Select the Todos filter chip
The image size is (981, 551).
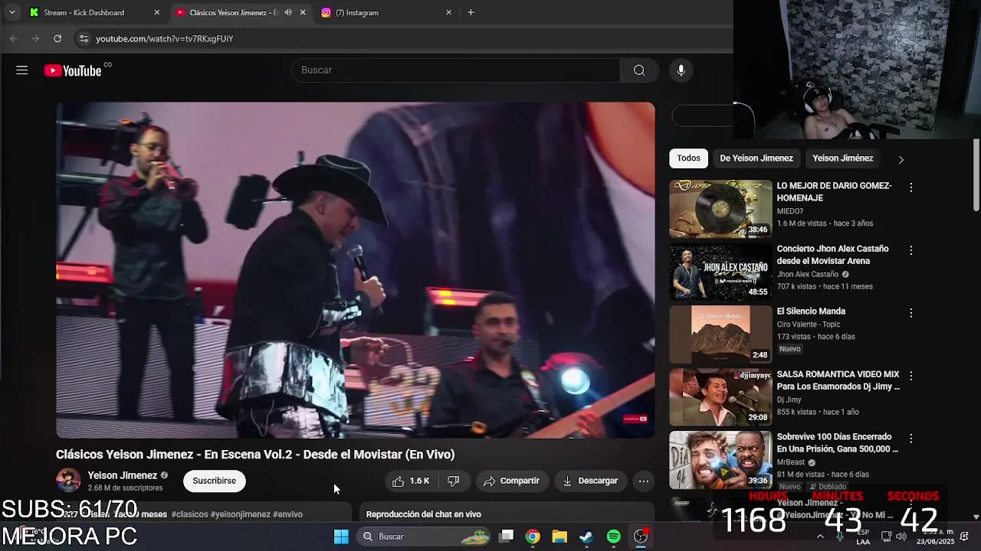pyautogui.click(x=688, y=158)
